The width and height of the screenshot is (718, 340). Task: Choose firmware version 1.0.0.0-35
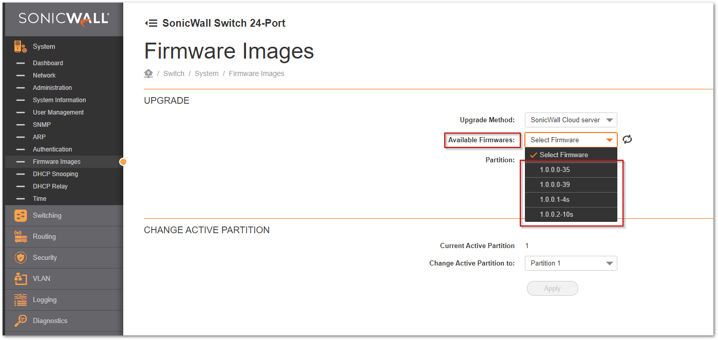pos(555,169)
